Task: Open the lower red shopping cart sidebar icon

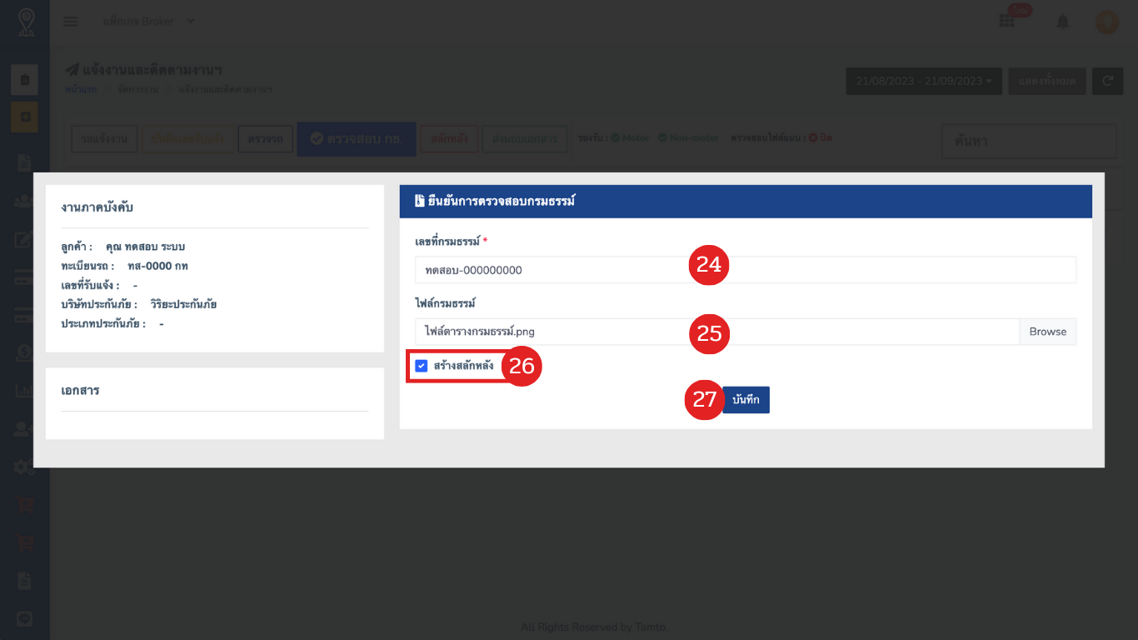Action: click(x=25, y=542)
